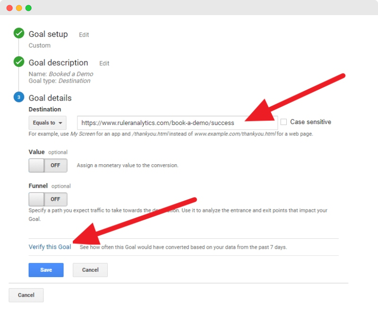Edit the Goal description step
This screenshot has height=310, width=378.
tap(104, 64)
